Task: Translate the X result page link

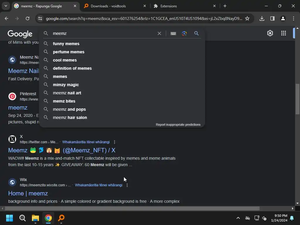Action: 86,142
